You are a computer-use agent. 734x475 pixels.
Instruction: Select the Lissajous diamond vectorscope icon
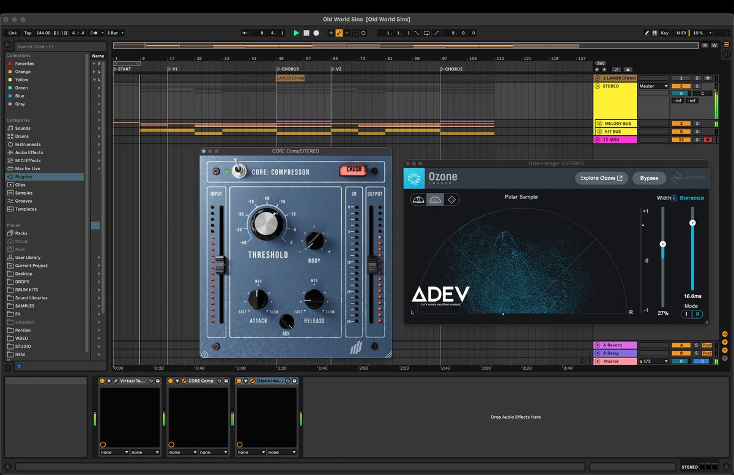(x=451, y=200)
